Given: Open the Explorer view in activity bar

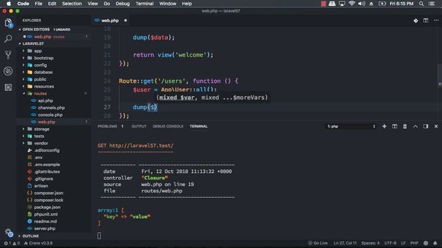Looking at the screenshot, I should [8, 23].
